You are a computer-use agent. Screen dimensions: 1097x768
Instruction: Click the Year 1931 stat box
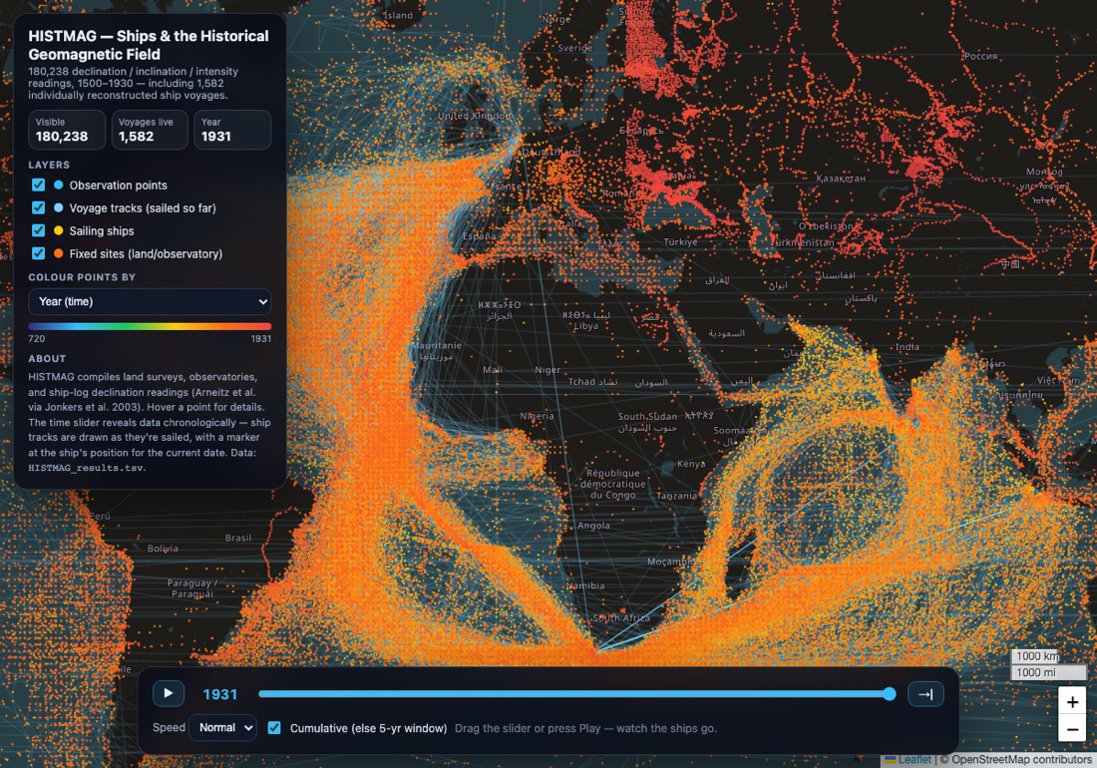(x=232, y=130)
